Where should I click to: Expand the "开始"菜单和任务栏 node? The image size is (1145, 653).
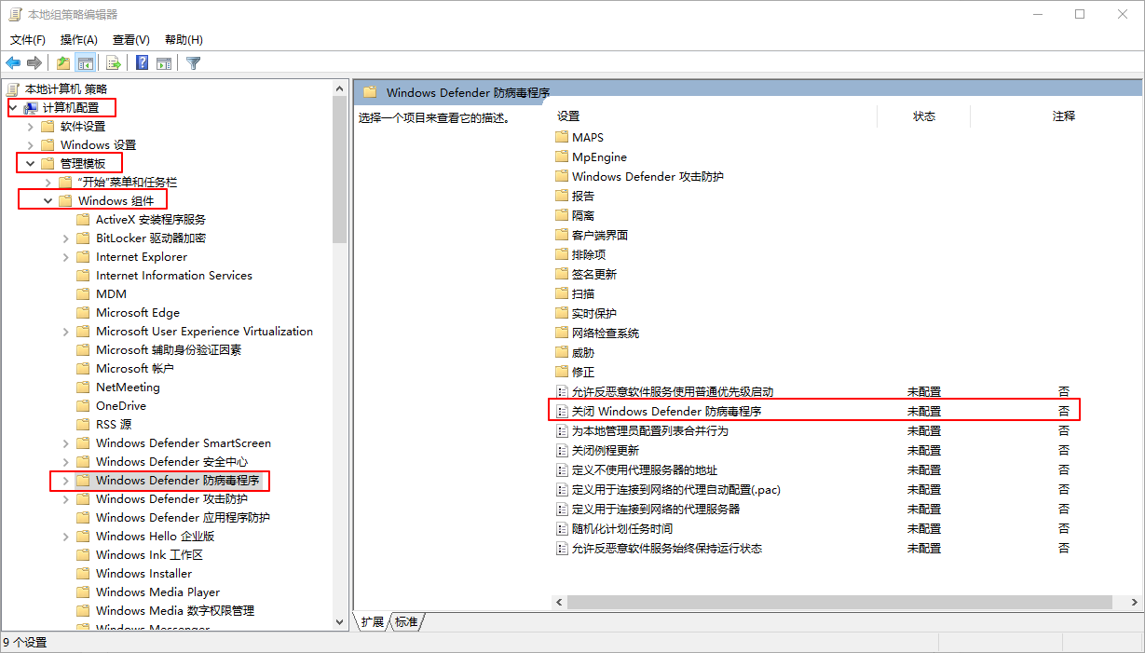click(x=48, y=182)
